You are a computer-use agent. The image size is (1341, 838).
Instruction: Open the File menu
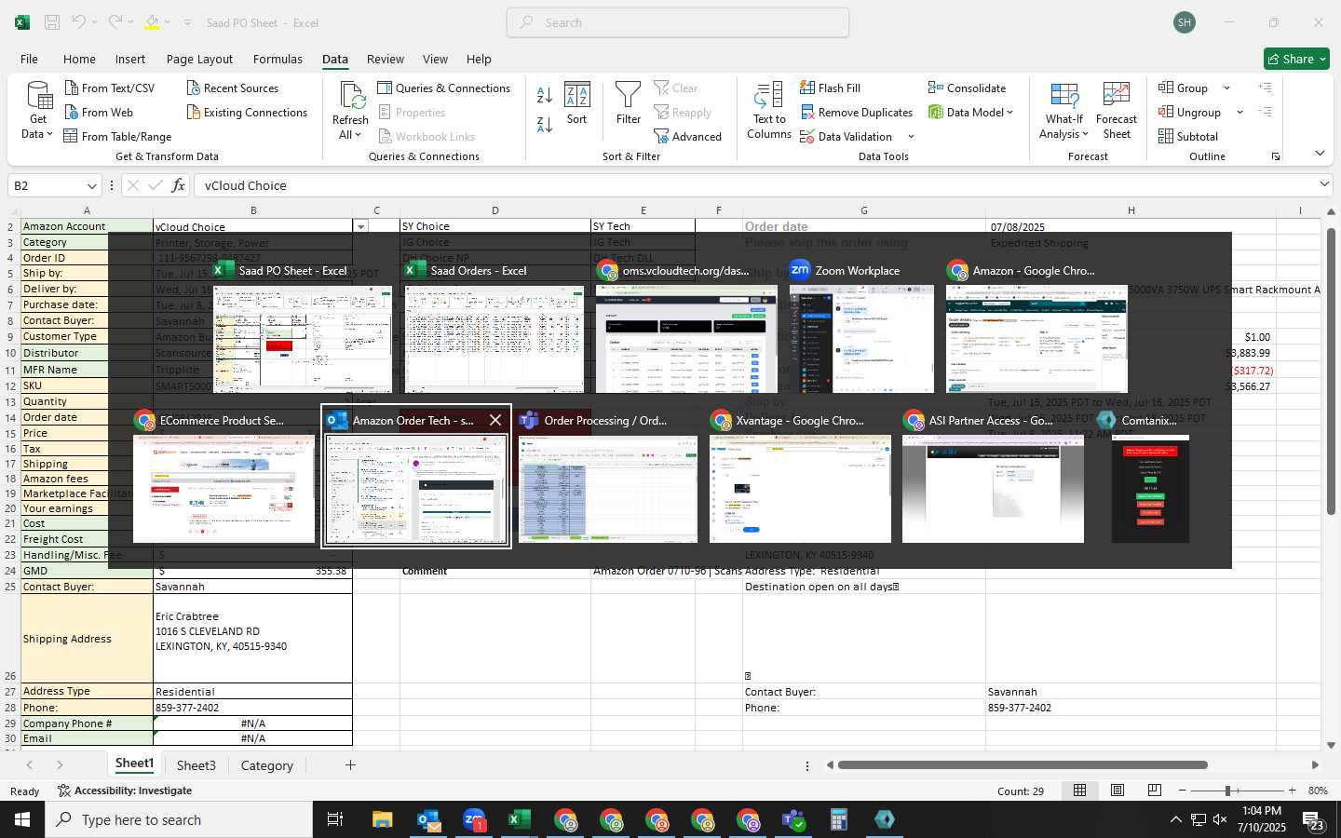click(x=30, y=59)
